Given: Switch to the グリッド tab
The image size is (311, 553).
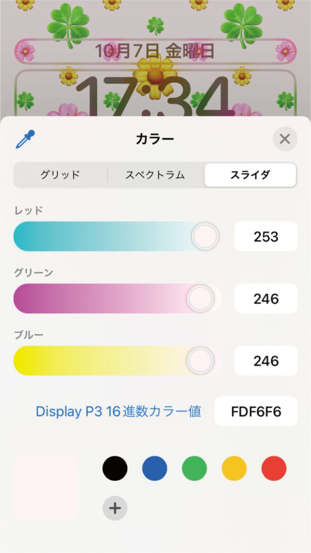Looking at the screenshot, I should coord(60,175).
